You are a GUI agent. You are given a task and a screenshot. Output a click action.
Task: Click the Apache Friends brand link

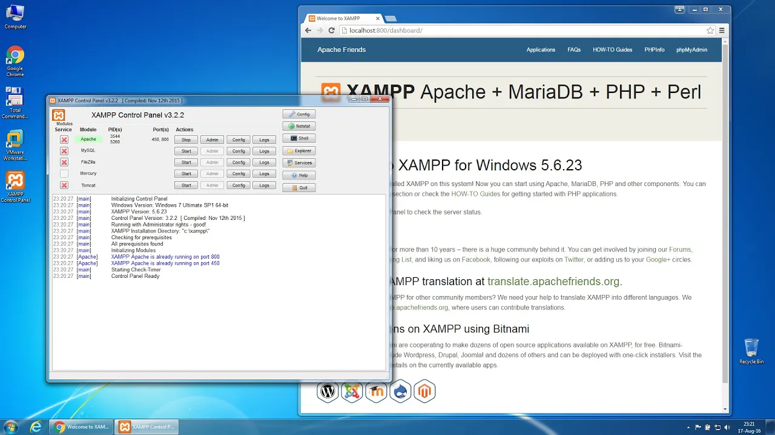[x=341, y=50]
